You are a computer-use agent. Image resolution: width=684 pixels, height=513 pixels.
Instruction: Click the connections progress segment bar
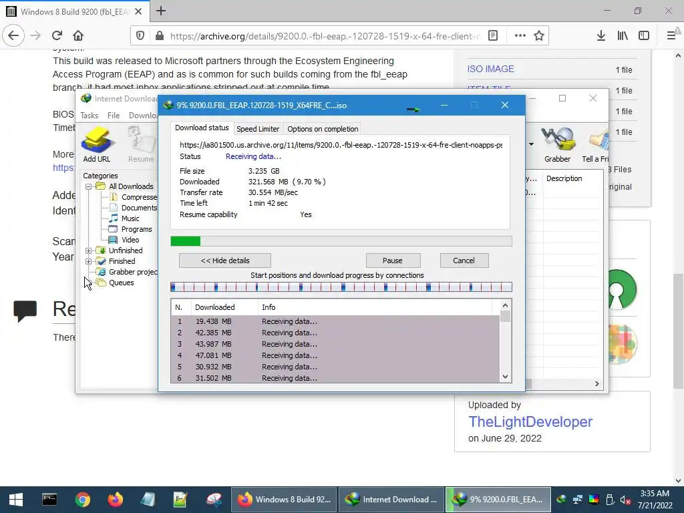(341, 287)
